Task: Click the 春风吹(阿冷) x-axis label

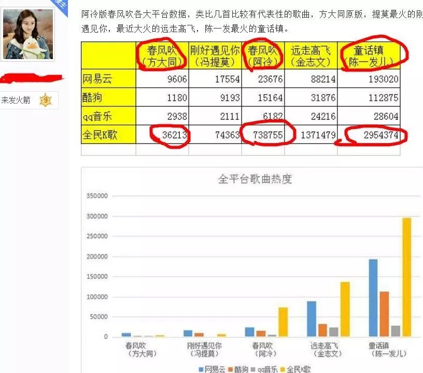Action: [x=265, y=349]
